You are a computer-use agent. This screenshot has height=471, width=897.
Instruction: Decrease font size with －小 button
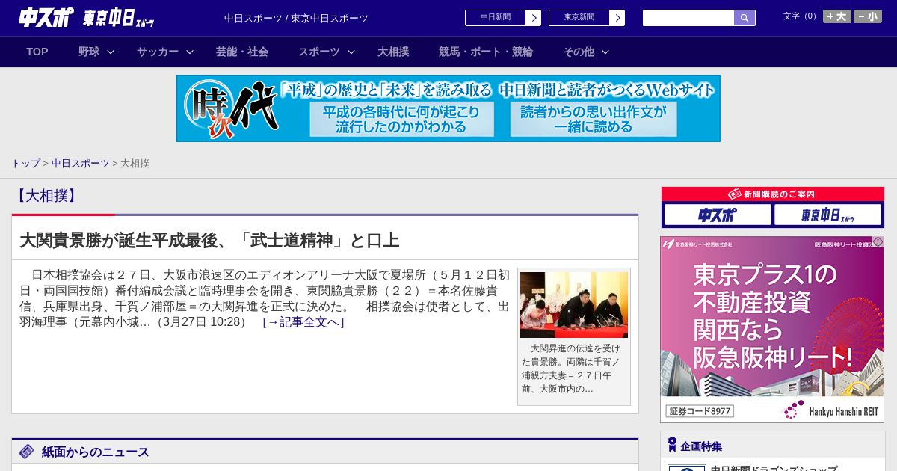pyautogui.click(x=867, y=16)
